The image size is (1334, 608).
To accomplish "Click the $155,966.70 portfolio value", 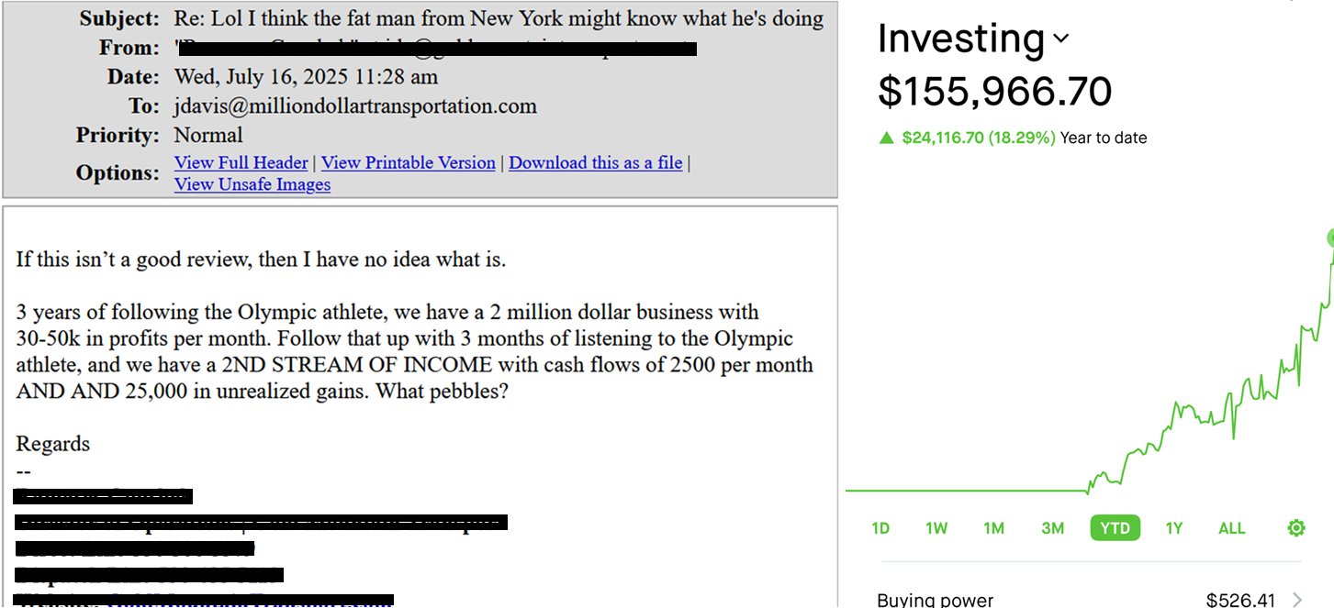I will [x=994, y=92].
